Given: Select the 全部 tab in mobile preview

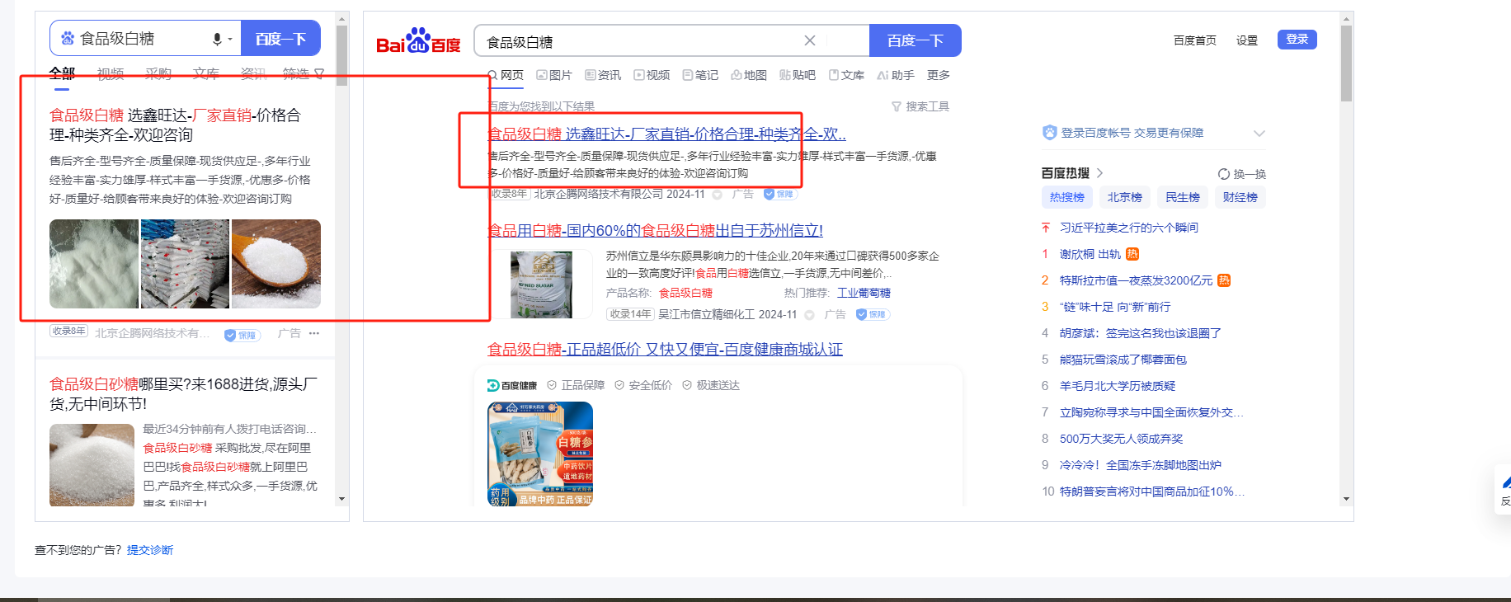Looking at the screenshot, I should [62, 74].
